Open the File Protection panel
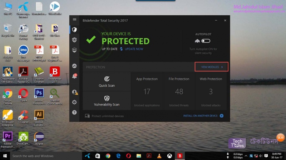 pyautogui.click(x=179, y=91)
